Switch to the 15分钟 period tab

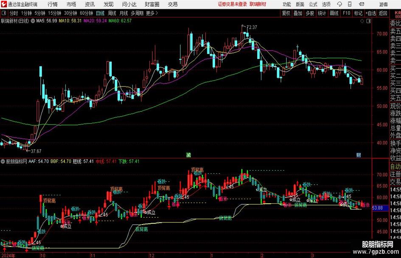point(55,13)
